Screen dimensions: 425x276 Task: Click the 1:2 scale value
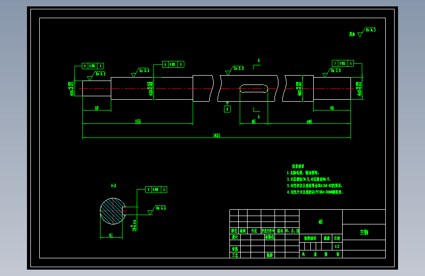[x=337, y=247]
